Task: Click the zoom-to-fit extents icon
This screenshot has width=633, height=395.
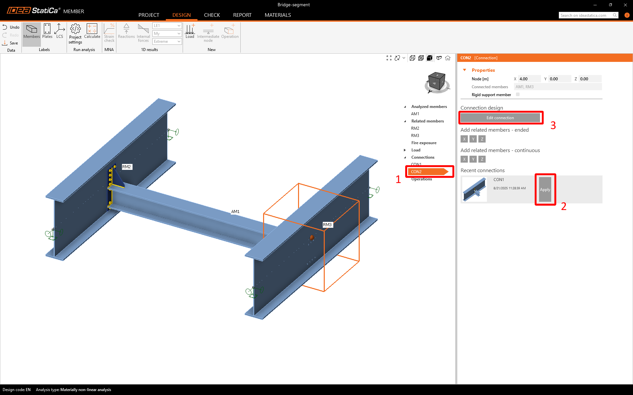Action: click(389, 58)
